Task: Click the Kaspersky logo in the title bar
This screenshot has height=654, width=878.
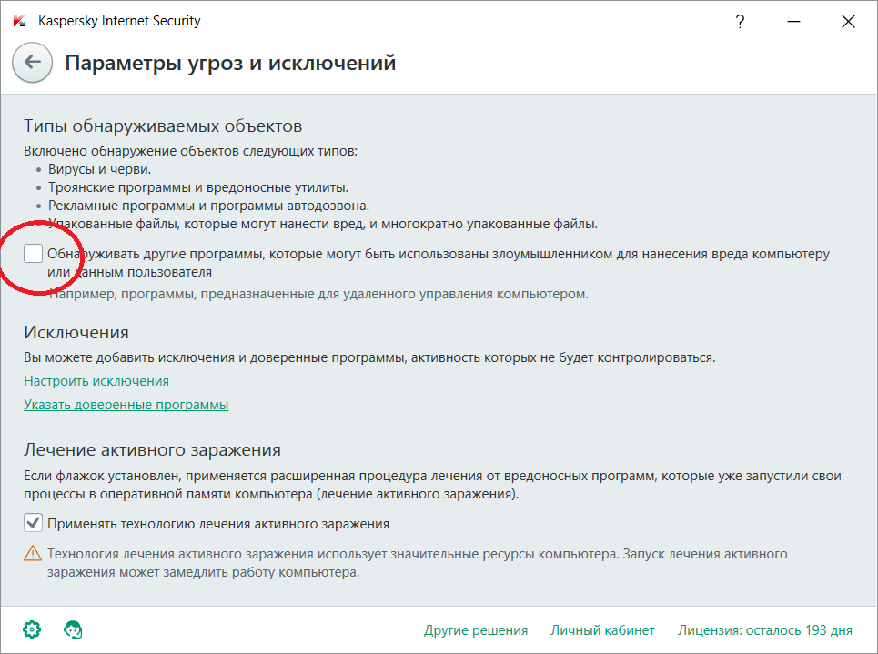Action: coord(19,21)
